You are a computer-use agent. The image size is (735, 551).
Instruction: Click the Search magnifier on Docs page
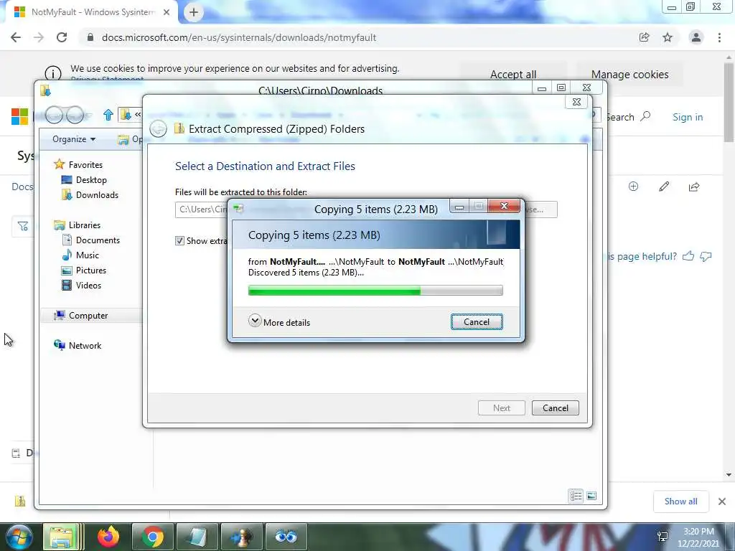(645, 116)
